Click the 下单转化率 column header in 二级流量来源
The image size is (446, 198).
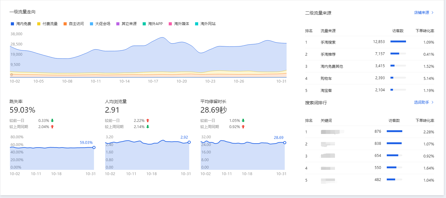point(425,31)
